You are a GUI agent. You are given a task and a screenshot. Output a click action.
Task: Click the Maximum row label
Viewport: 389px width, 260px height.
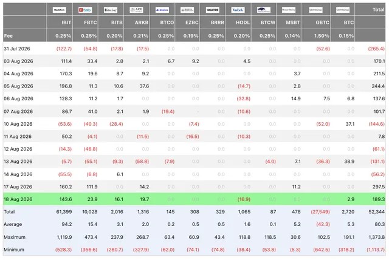[15, 237]
